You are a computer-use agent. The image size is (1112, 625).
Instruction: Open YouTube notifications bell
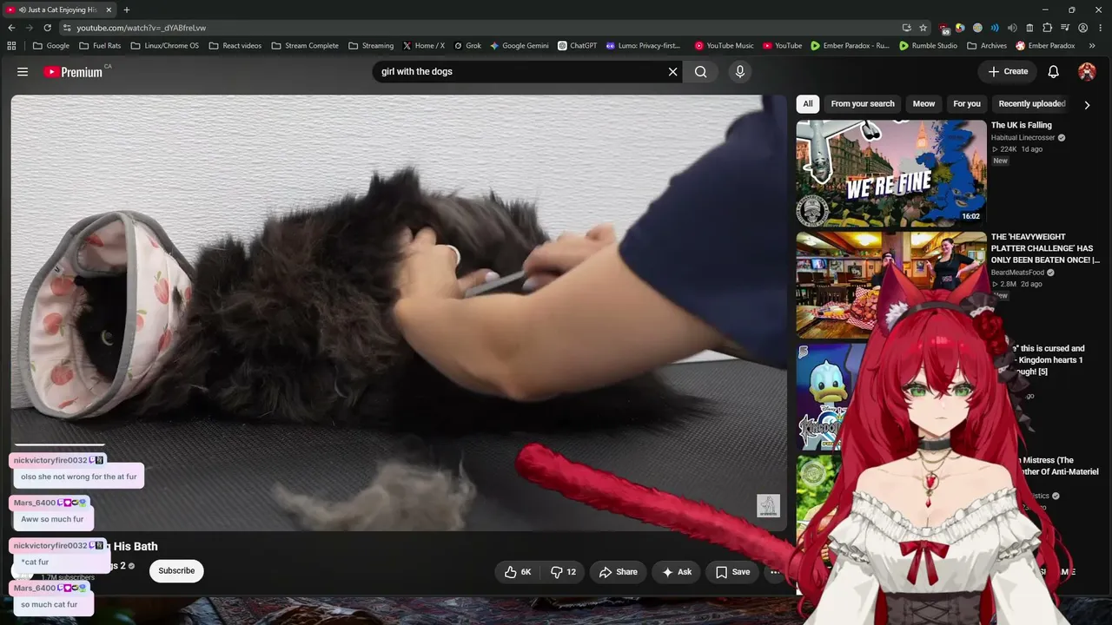(x=1053, y=72)
